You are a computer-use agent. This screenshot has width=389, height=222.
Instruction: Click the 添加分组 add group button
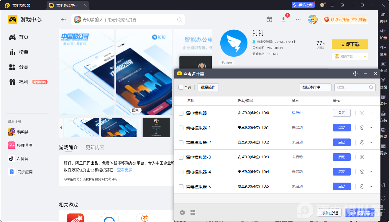[x=330, y=213]
